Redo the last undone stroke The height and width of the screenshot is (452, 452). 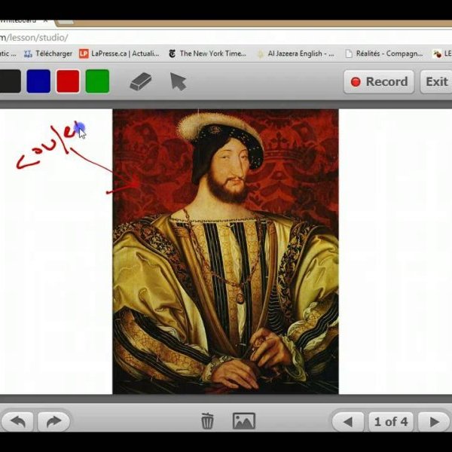click(x=54, y=422)
